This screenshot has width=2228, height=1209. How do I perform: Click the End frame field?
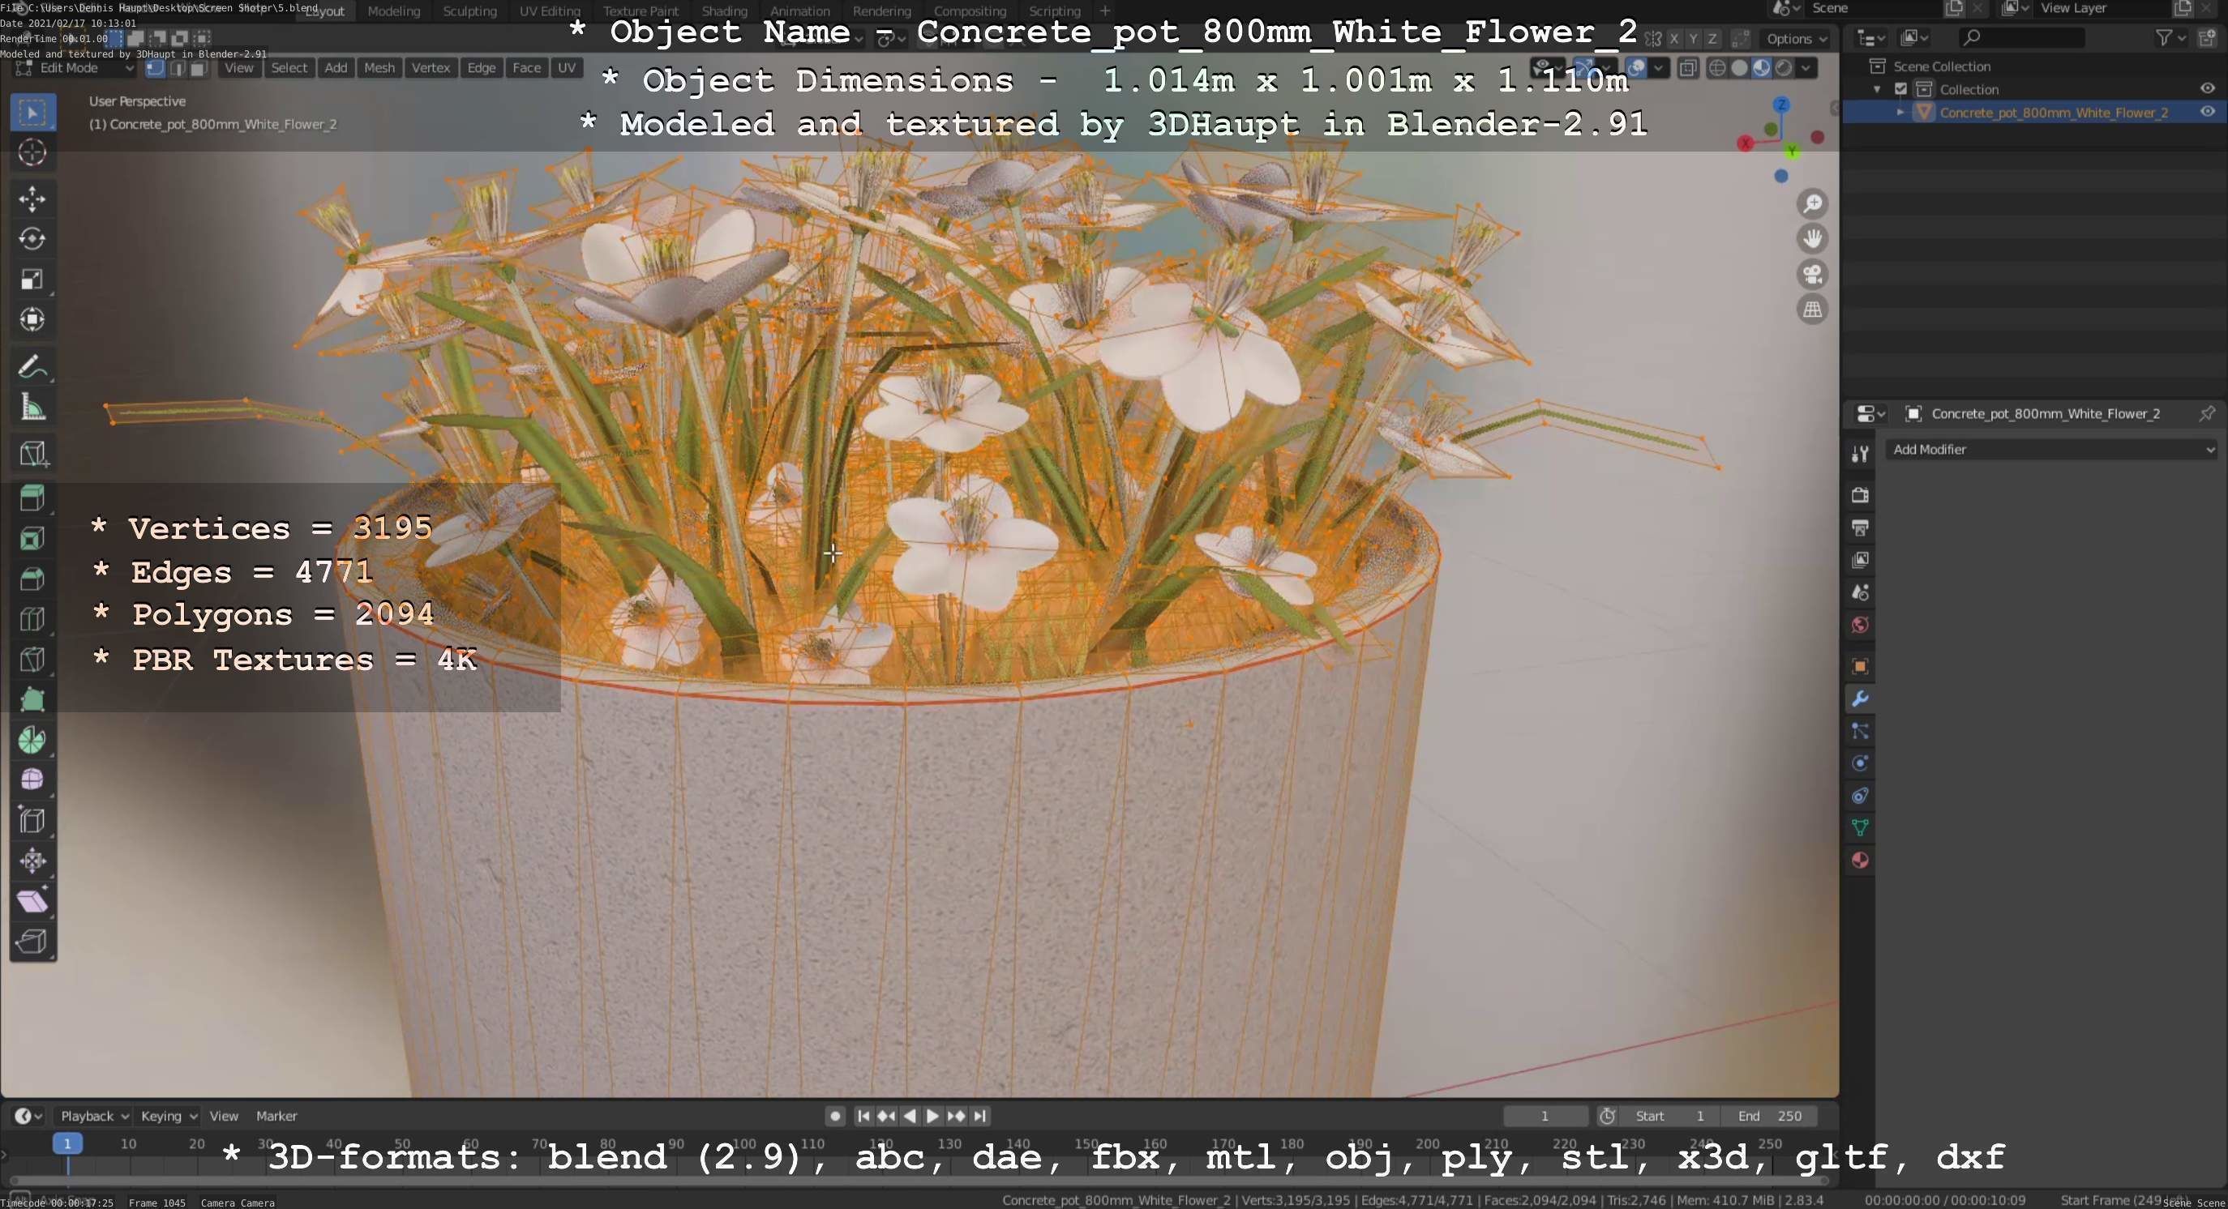[1770, 1116]
